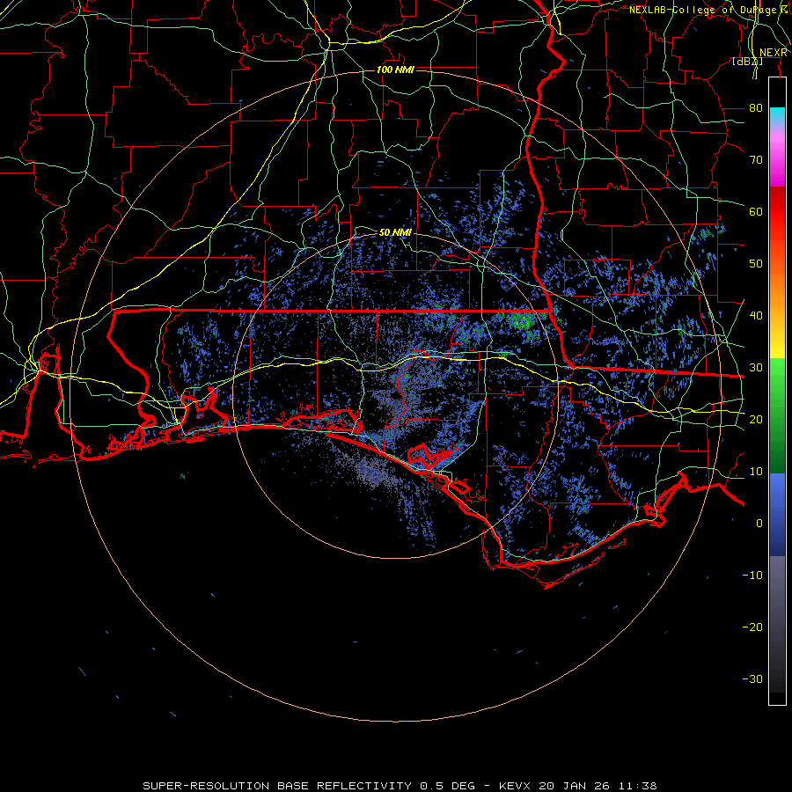792x792 pixels.
Task: Click the 50 value on the dBZ scale
Action: tap(756, 264)
